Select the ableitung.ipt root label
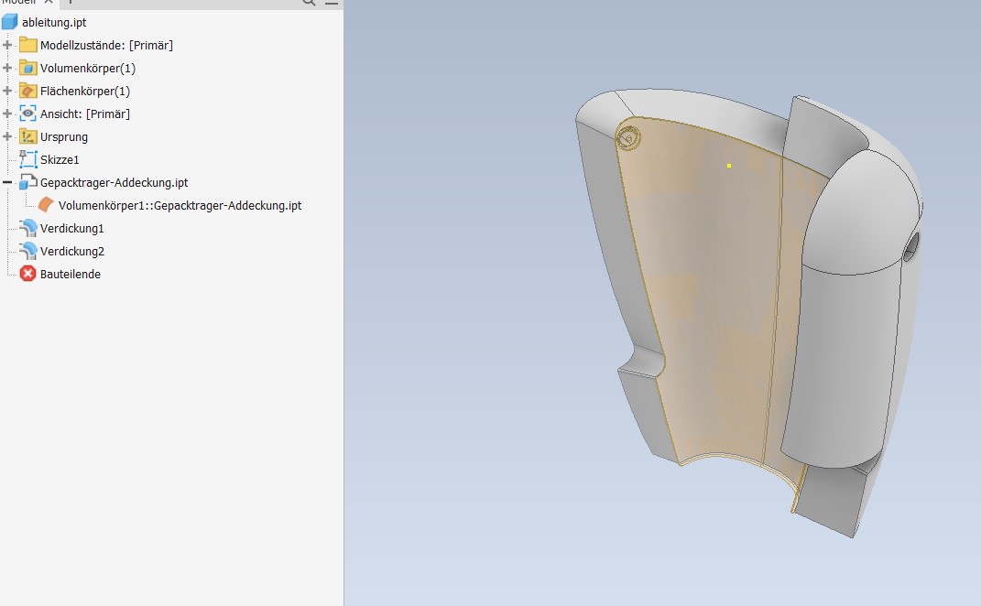 [x=54, y=23]
